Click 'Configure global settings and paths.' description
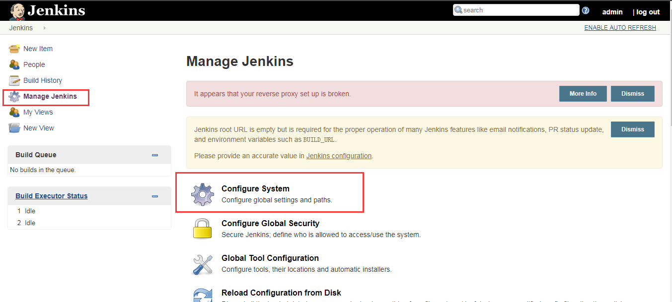Image resolution: width=672 pixels, height=302 pixels. [277, 200]
